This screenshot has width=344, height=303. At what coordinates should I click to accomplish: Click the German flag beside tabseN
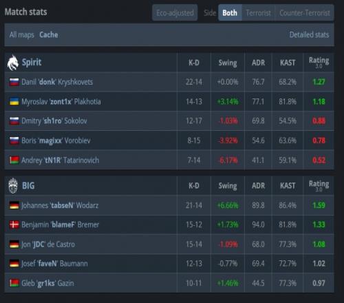point(14,205)
